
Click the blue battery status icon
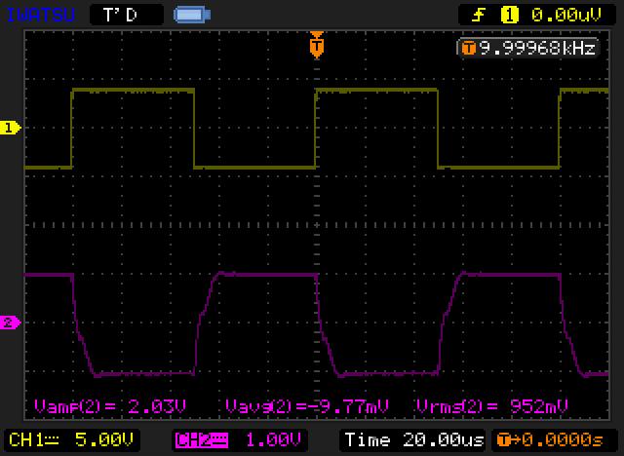pyautogui.click(x=192, y=16)
